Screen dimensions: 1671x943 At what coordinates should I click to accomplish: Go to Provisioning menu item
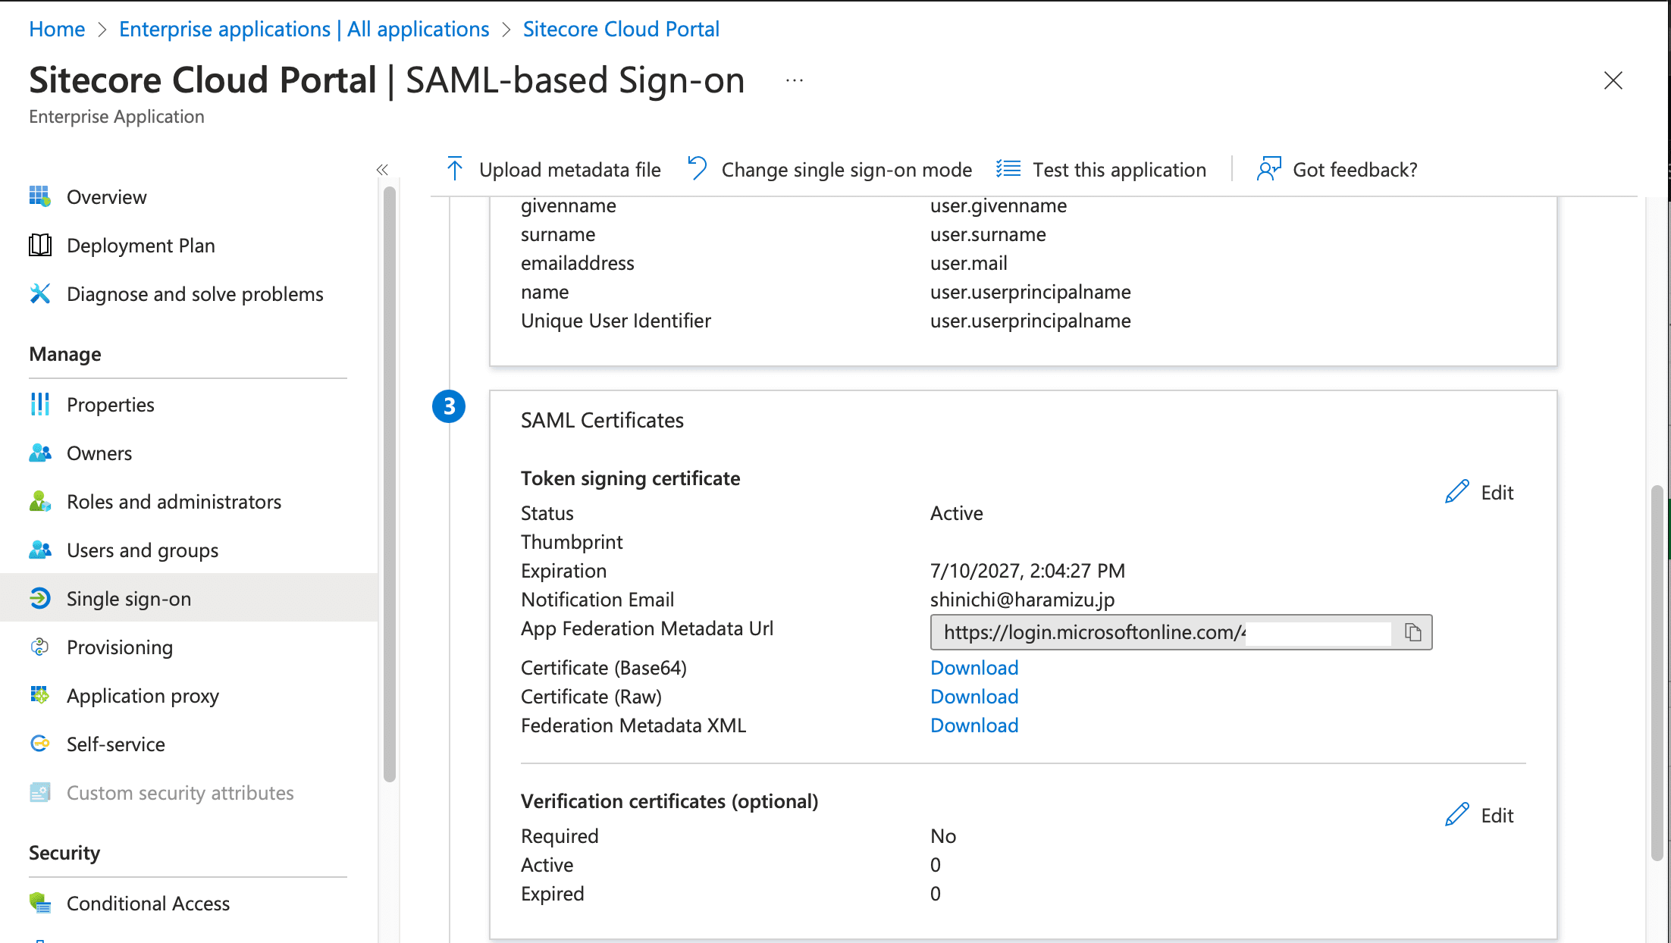pyautogui.click(x=120, y=647)
